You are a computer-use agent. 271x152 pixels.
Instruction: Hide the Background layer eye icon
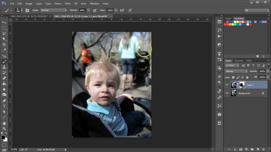tap(227, 93)
